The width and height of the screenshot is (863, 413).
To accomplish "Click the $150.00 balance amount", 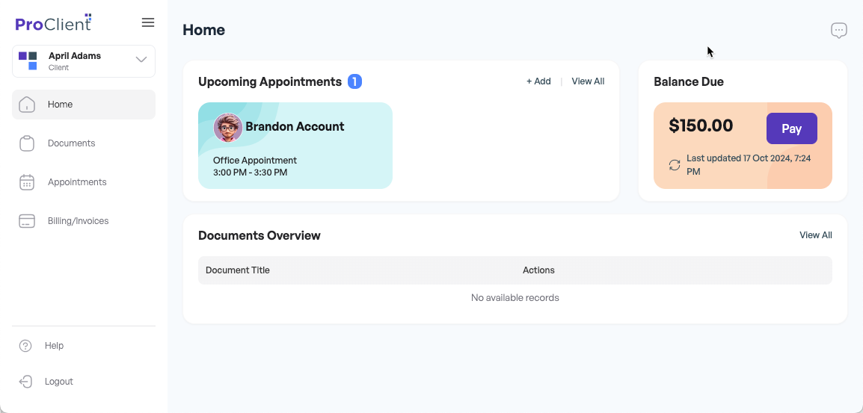I will [x=701, y=126].
